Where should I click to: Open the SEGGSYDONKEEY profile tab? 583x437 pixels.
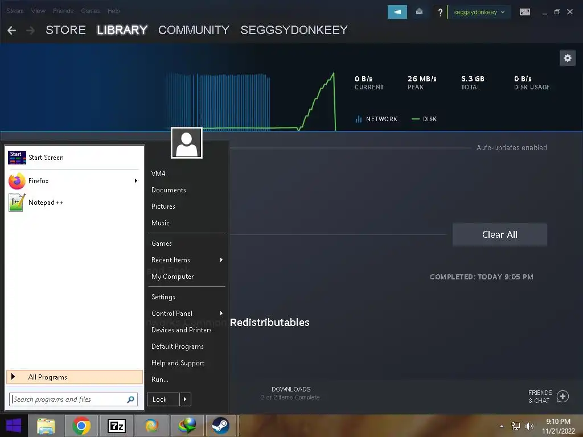coord(294,30)
